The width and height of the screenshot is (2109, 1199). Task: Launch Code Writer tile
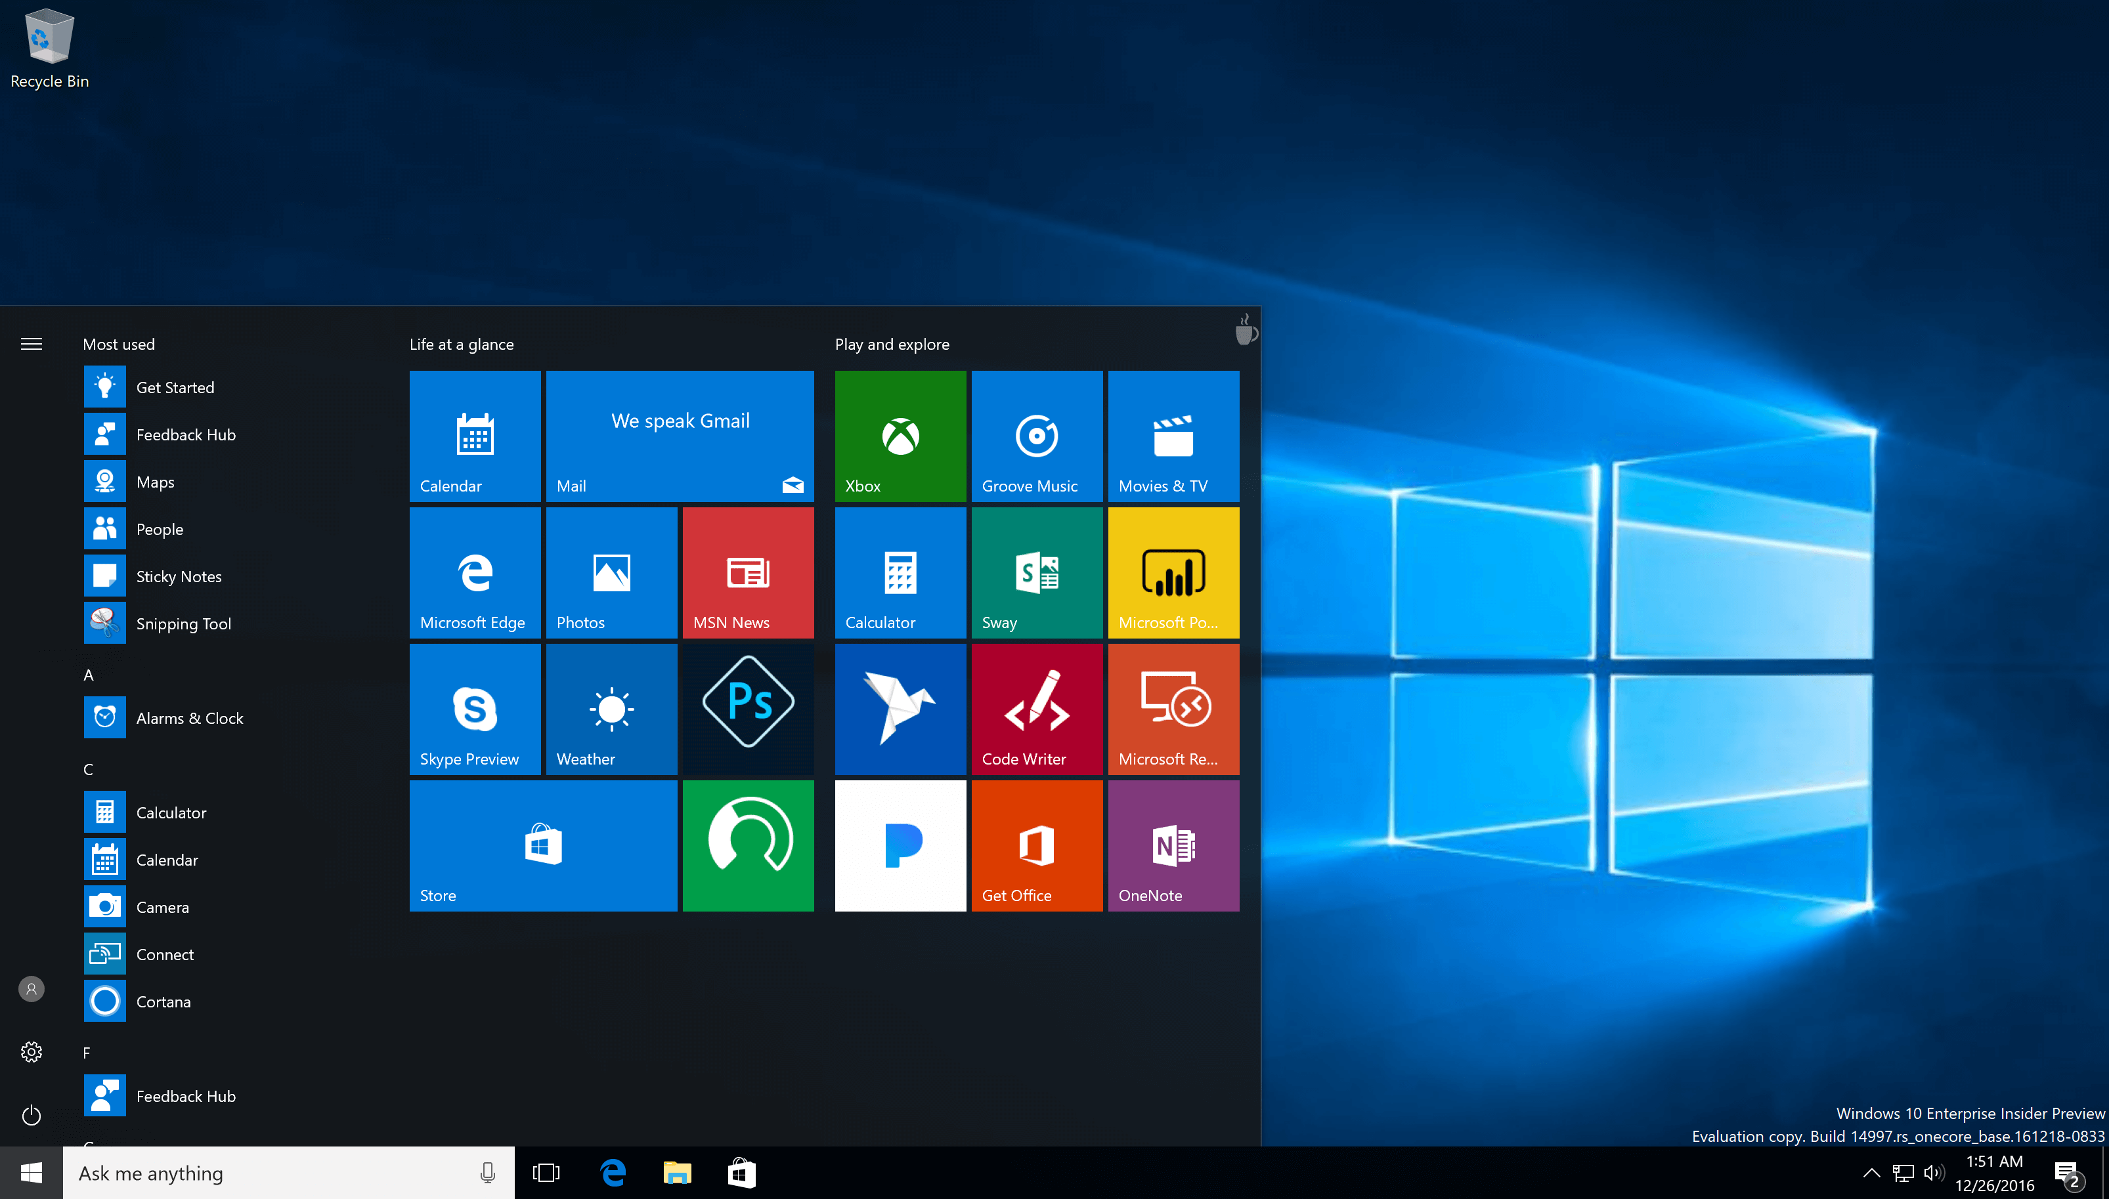[x=1034, y=709]
